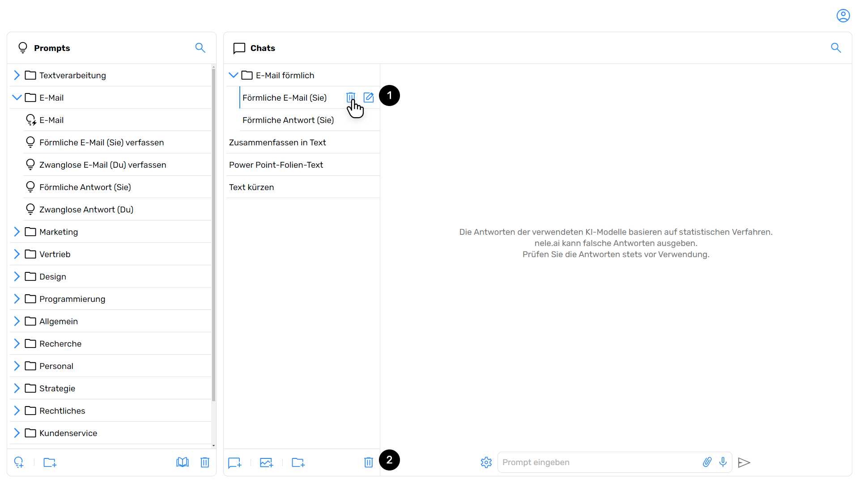Click the new chat icon in the bottom toolbar

pyautogui.click(x=234, y=462)
